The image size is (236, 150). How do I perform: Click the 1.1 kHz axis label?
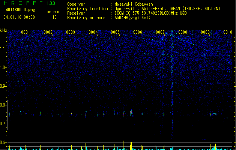tap(3, 49)
